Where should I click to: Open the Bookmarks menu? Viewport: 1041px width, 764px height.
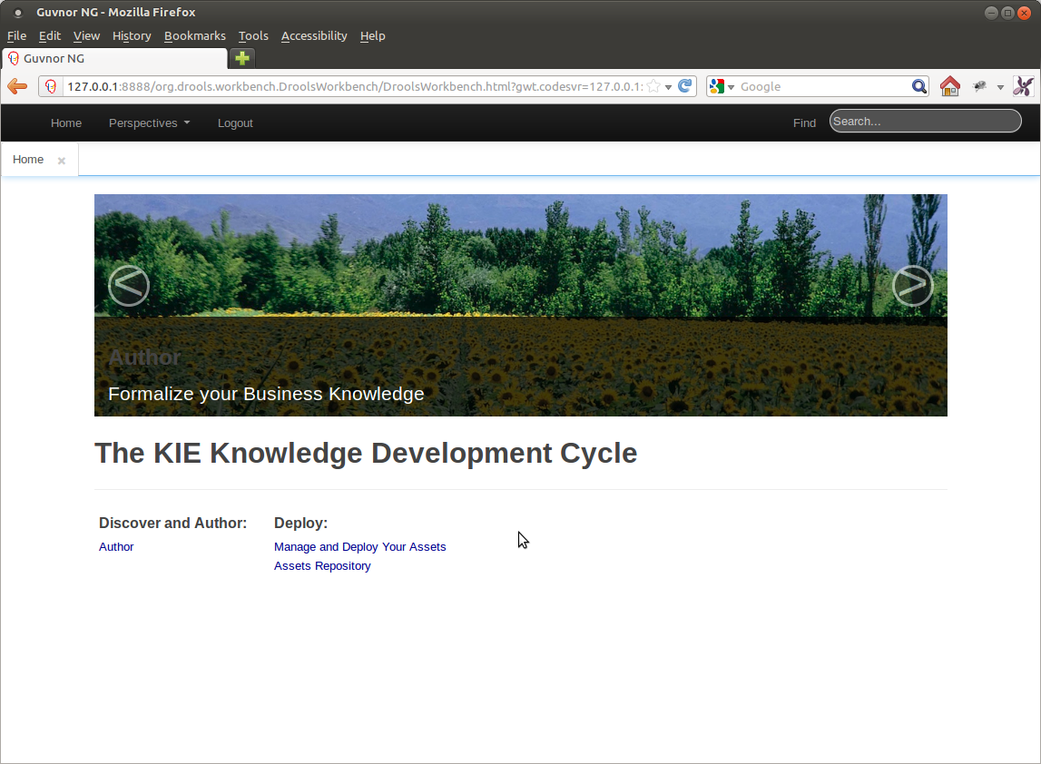(x=194, y=36)
